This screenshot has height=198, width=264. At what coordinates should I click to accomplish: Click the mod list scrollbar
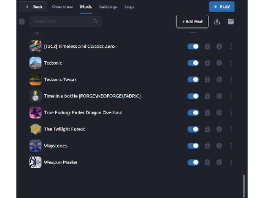[244, 186]
